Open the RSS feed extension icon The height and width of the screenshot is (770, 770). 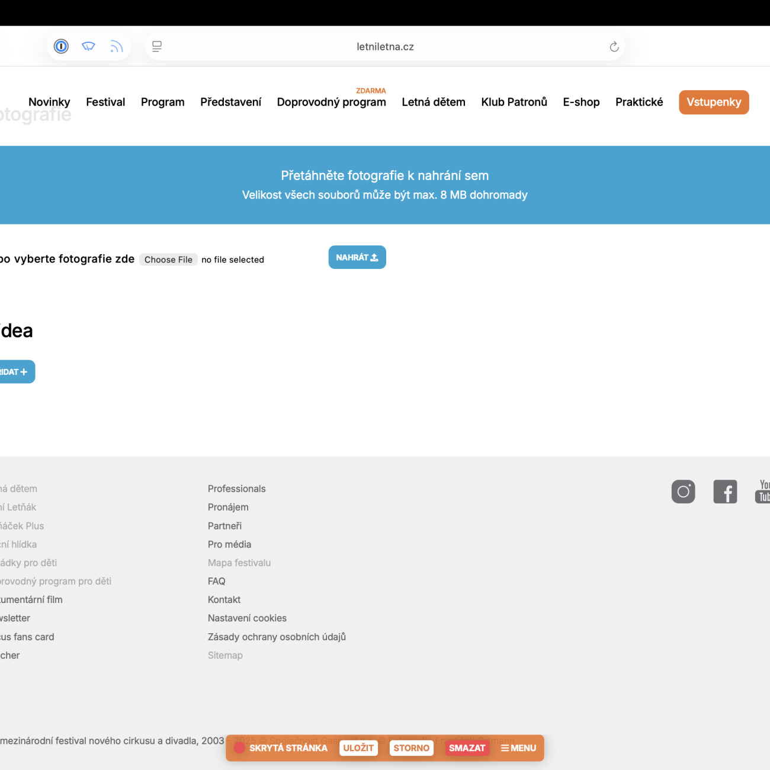pos(116,46)
